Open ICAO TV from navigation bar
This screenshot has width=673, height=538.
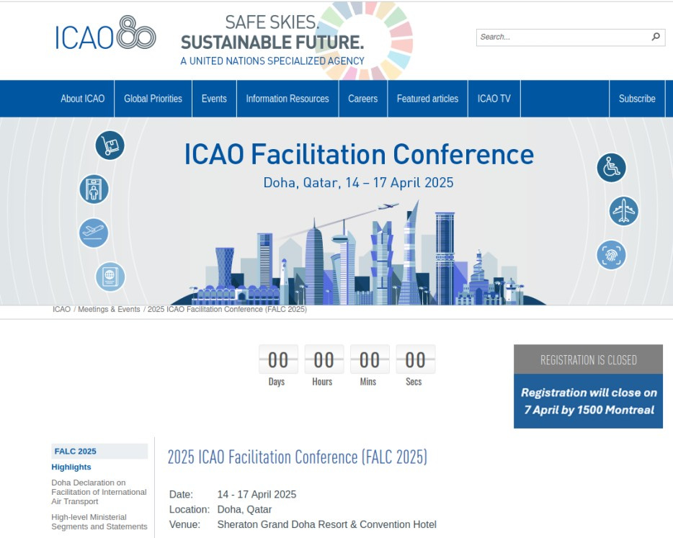tap(494, 99)
